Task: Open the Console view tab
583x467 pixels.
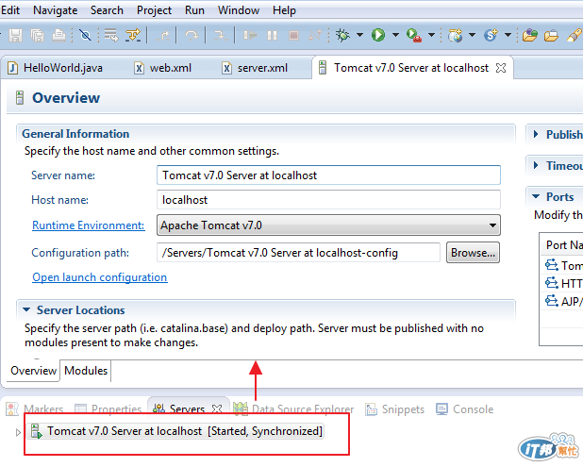Action: [464, 409]
